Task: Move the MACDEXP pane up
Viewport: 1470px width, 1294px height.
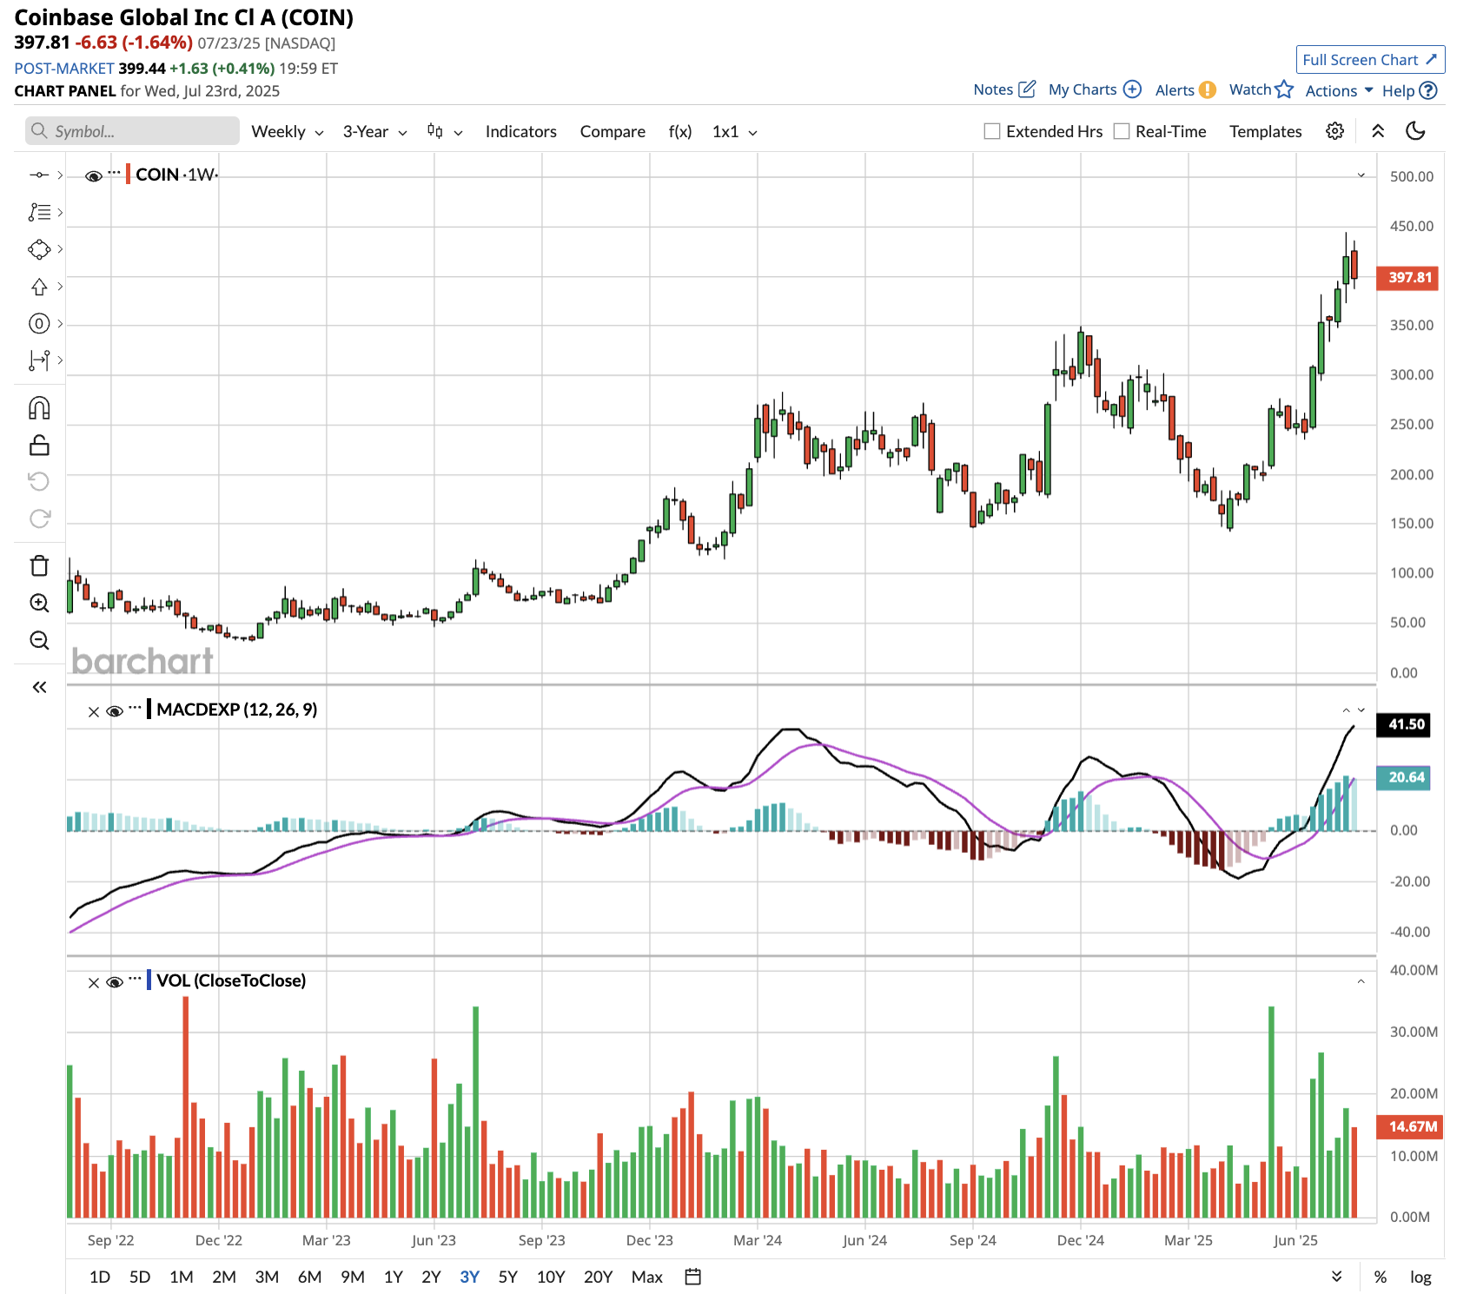Action: coord(1346,710)
